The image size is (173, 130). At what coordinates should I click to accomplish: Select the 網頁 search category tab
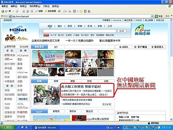point(50,26)
